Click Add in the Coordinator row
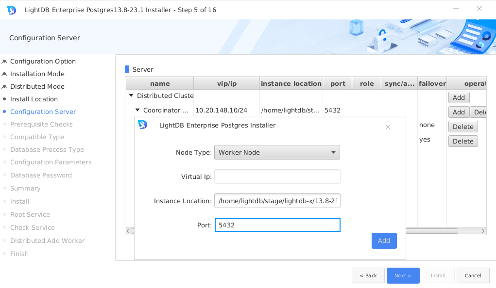The height and width of the screenshot is (288, 496). [459, 112]
